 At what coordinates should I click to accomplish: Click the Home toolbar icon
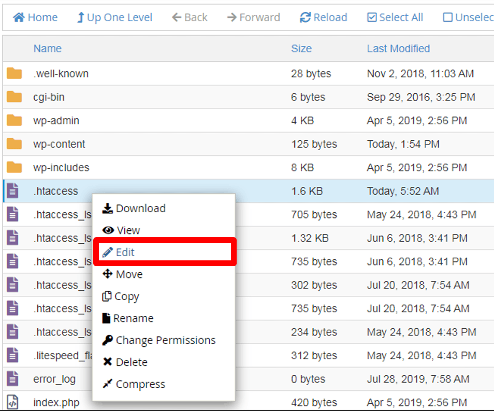(x=19, y=18)
